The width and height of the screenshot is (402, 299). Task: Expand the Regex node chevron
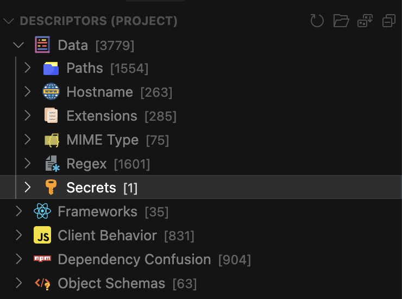tap(27, 163)
